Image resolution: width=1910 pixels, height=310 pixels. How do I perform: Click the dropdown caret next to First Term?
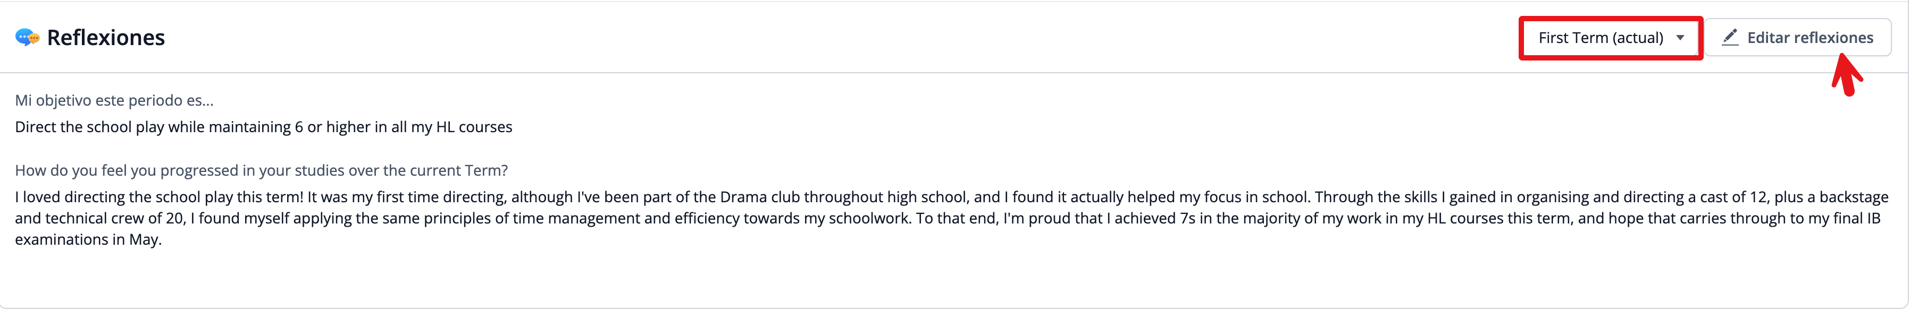(x=1680, y=38)
